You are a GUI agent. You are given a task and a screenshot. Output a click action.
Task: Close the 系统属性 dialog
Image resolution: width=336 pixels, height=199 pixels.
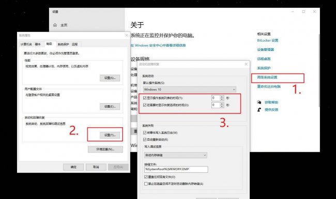[127, 35]
